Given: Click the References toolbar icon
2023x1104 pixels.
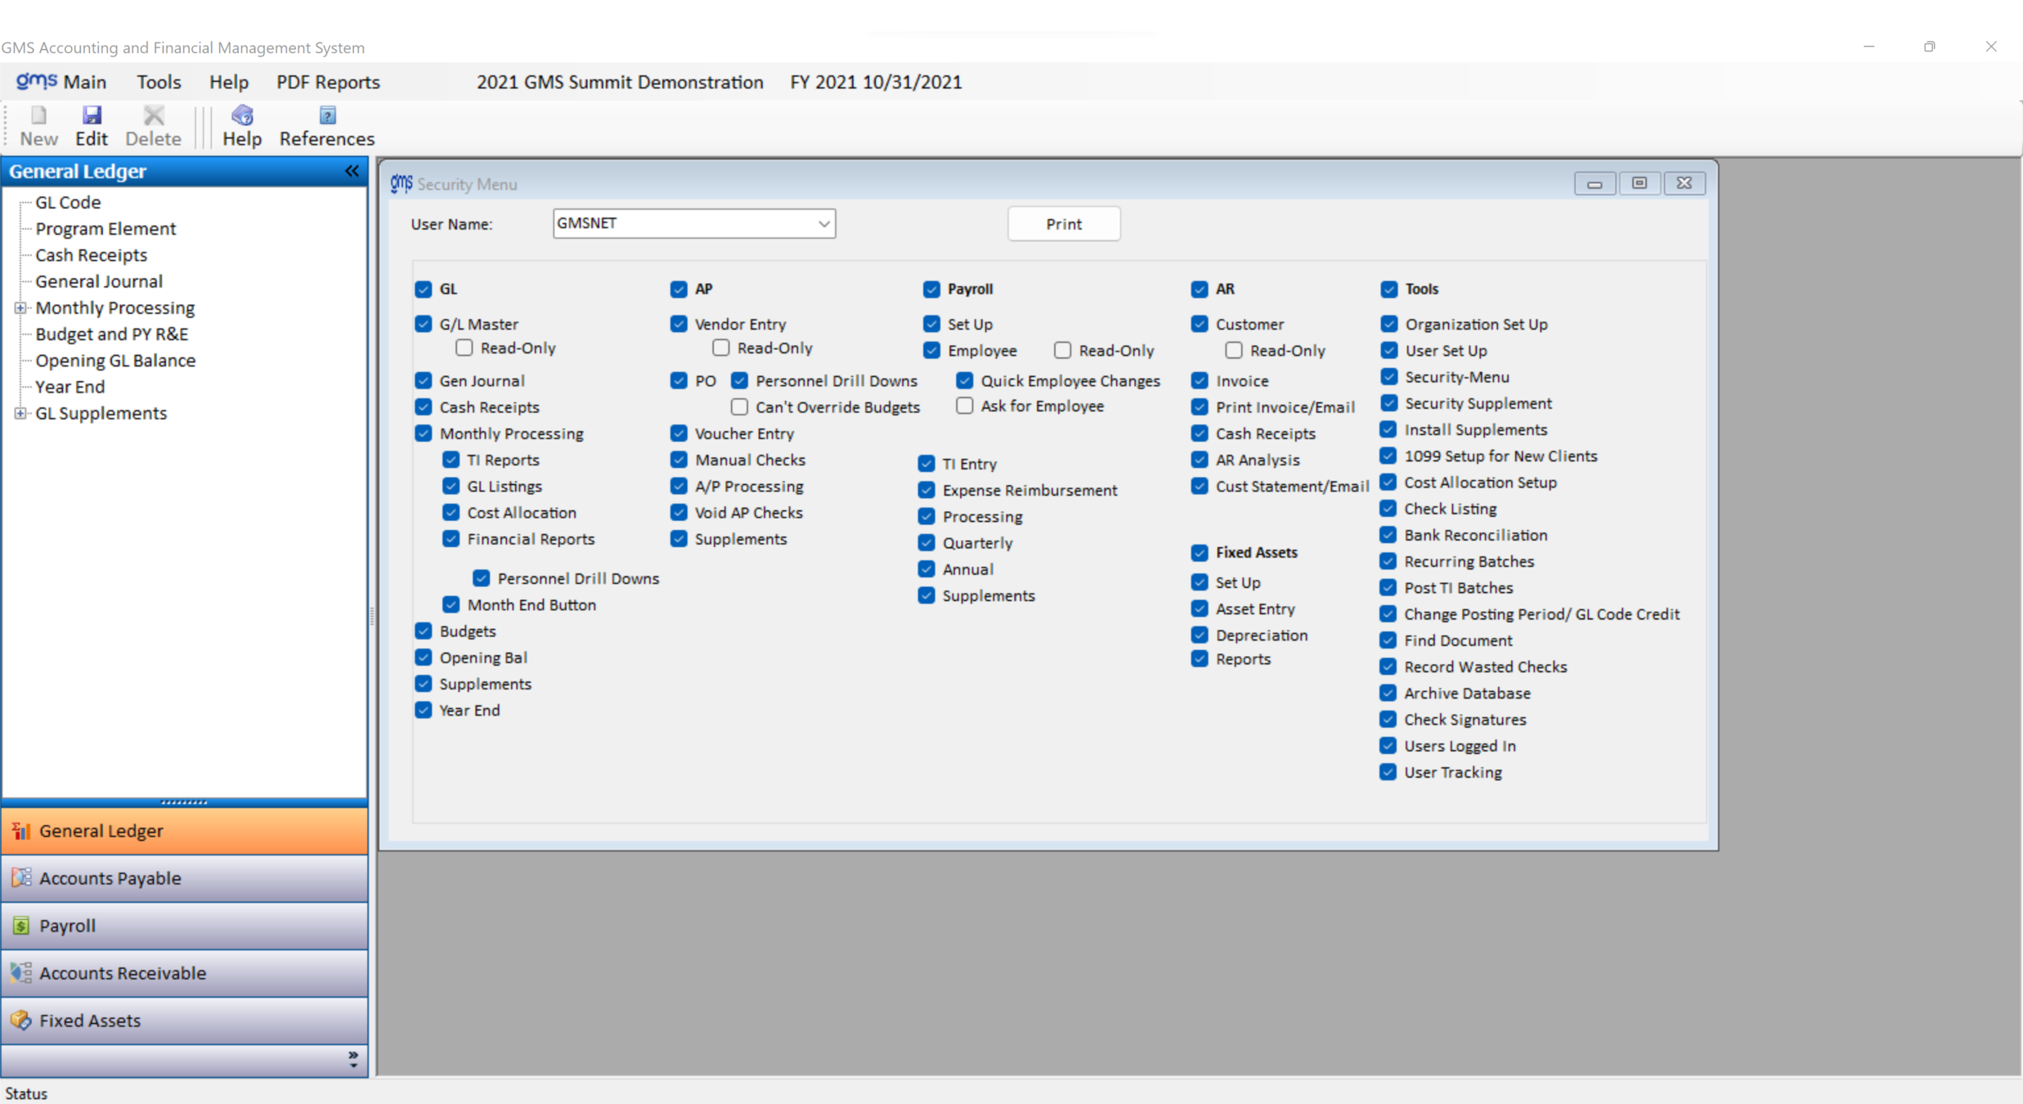Looking at the screenshot, I should pyautogui.click(x=327, y=115).
